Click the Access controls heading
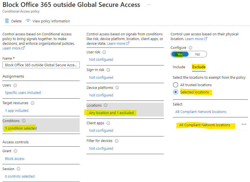 tap(15, 142)
